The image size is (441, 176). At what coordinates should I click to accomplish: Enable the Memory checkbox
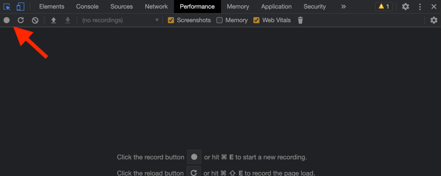pyautogui.click(x=219, y=20)
